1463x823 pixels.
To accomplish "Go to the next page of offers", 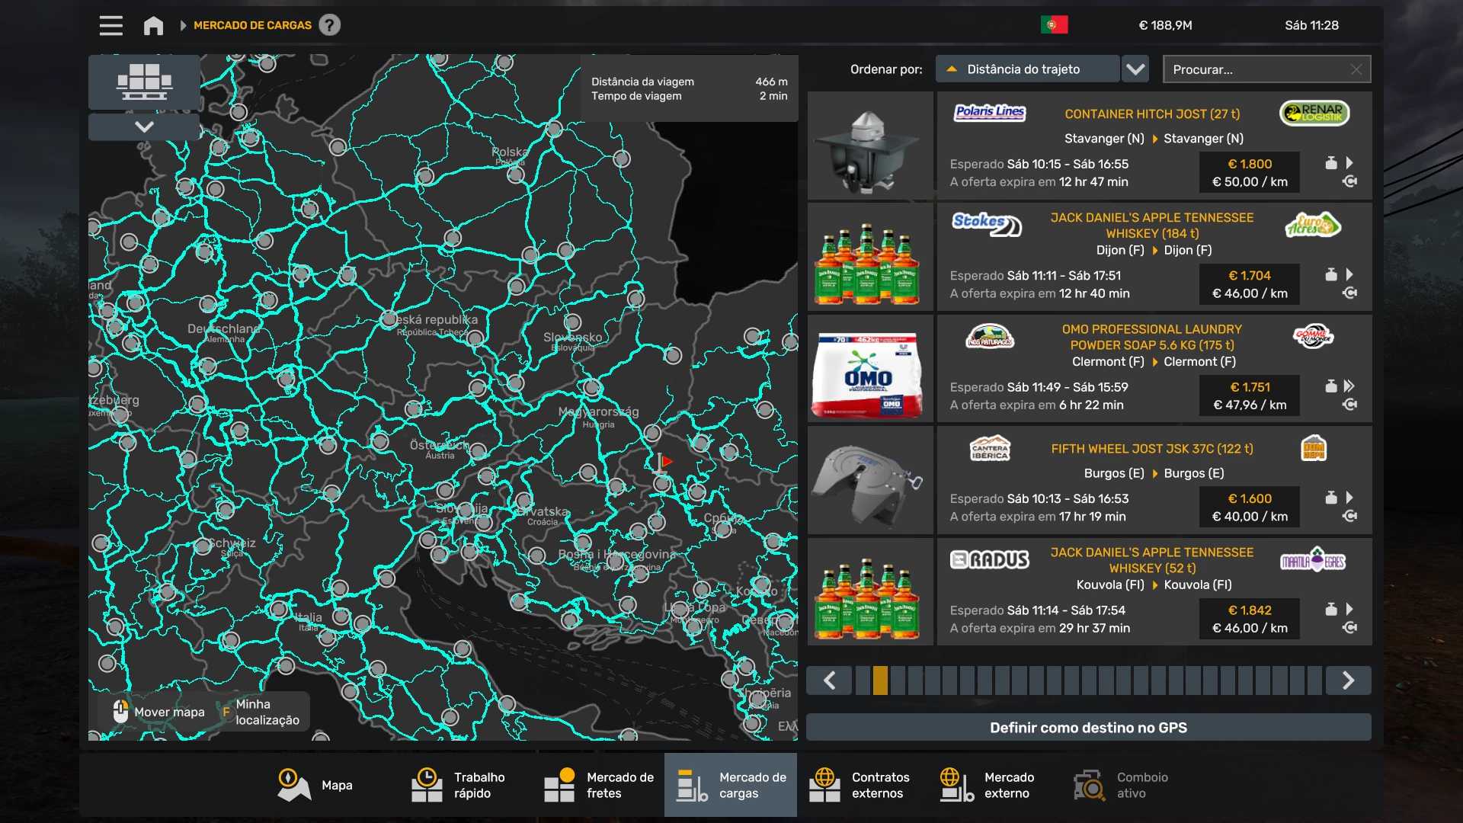I will (1347, 680).
